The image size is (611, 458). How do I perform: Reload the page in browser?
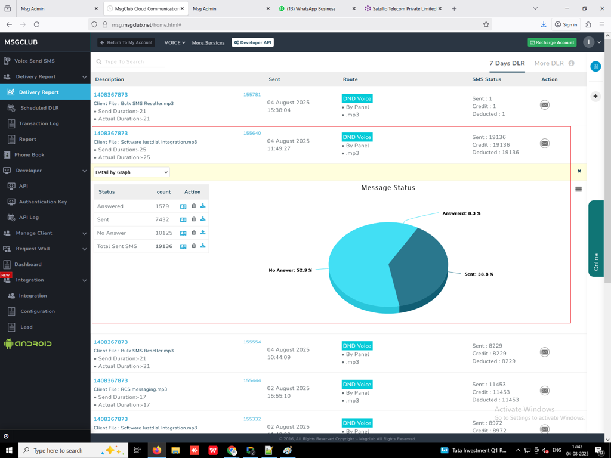36,24
